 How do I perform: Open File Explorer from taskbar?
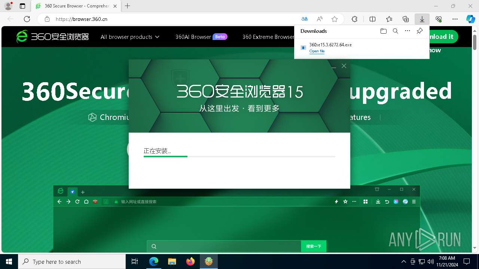(x=172, y=262)
